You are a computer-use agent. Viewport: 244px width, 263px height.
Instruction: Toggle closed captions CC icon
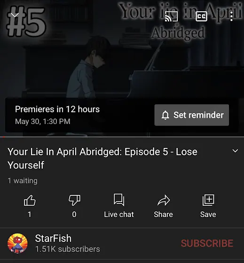click(201, 16)
